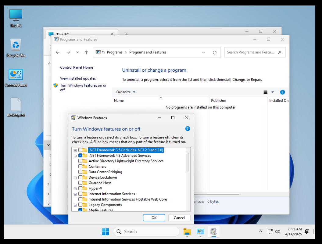The height and width of the screenshot is (244, 322).
Task: Go up one level in Programs and Features
Action: click(87, 52)
